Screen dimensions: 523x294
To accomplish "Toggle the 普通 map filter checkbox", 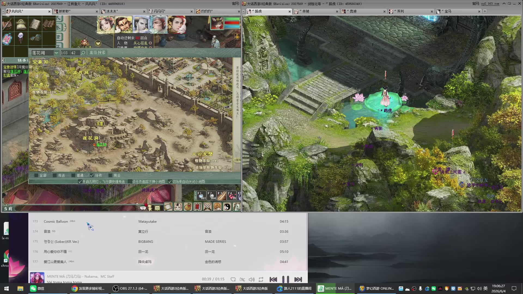I will pos(73,175).
